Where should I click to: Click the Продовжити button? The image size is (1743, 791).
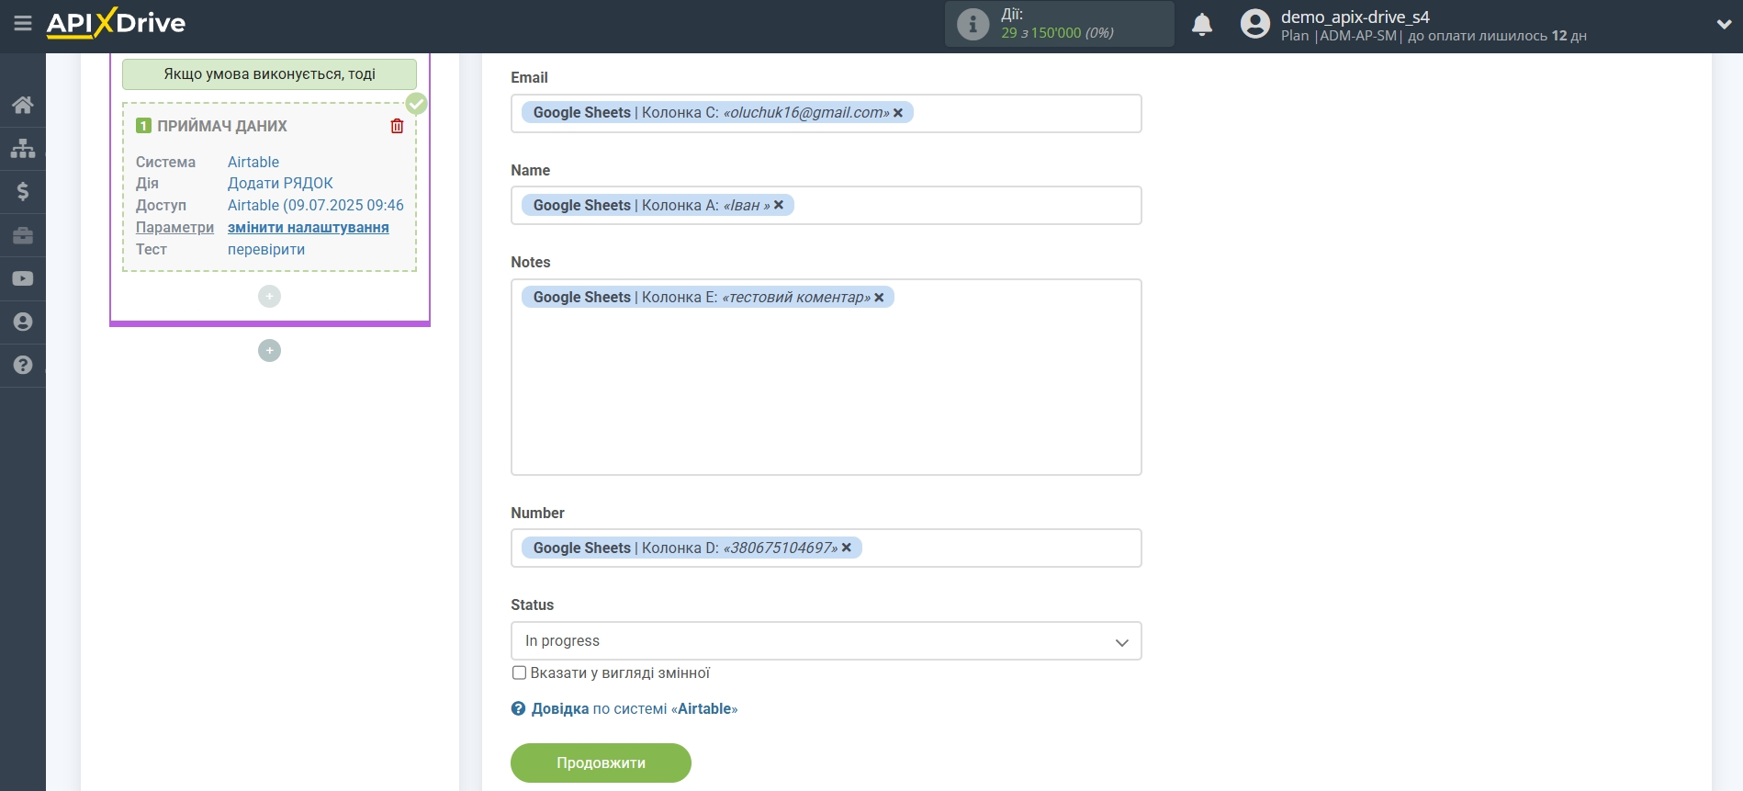601,763
